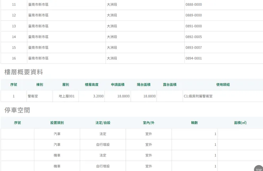Click lot number 0894-0001
Viewport: 263px width, 171px height.
click(x=194, y=58)
